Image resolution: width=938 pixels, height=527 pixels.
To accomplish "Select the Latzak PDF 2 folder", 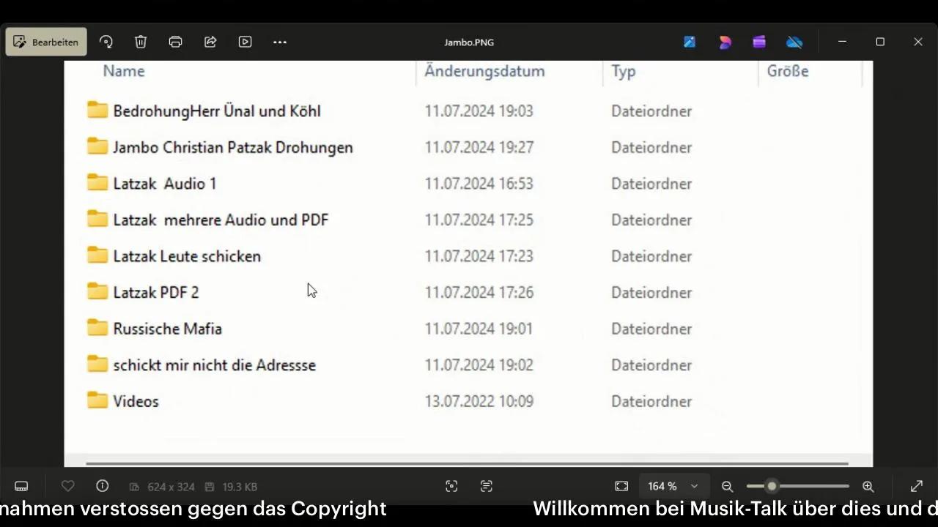I will (x=156, y=292).
